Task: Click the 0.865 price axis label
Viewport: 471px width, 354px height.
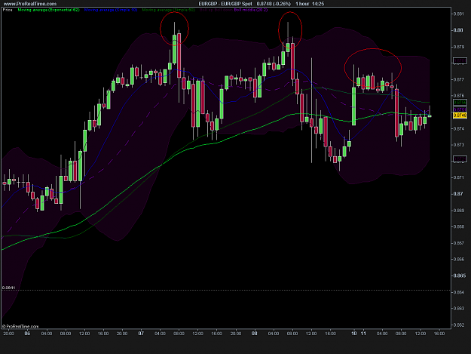Action: 459,276
